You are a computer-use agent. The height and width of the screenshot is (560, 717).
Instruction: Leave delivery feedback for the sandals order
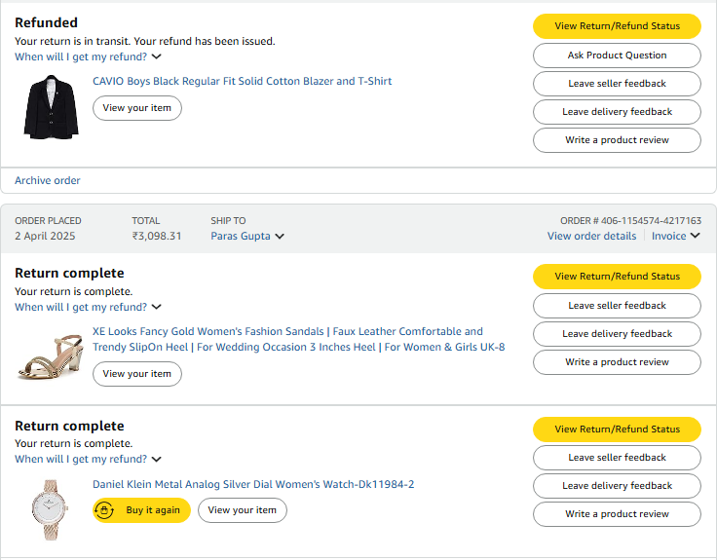(x=617, y=334)
